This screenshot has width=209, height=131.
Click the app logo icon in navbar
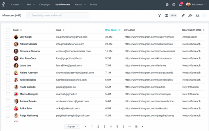click(4, 4)
